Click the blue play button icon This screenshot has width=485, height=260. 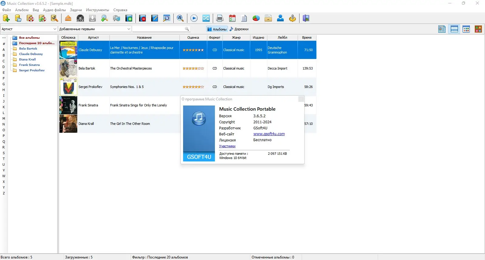coord(194,18)
